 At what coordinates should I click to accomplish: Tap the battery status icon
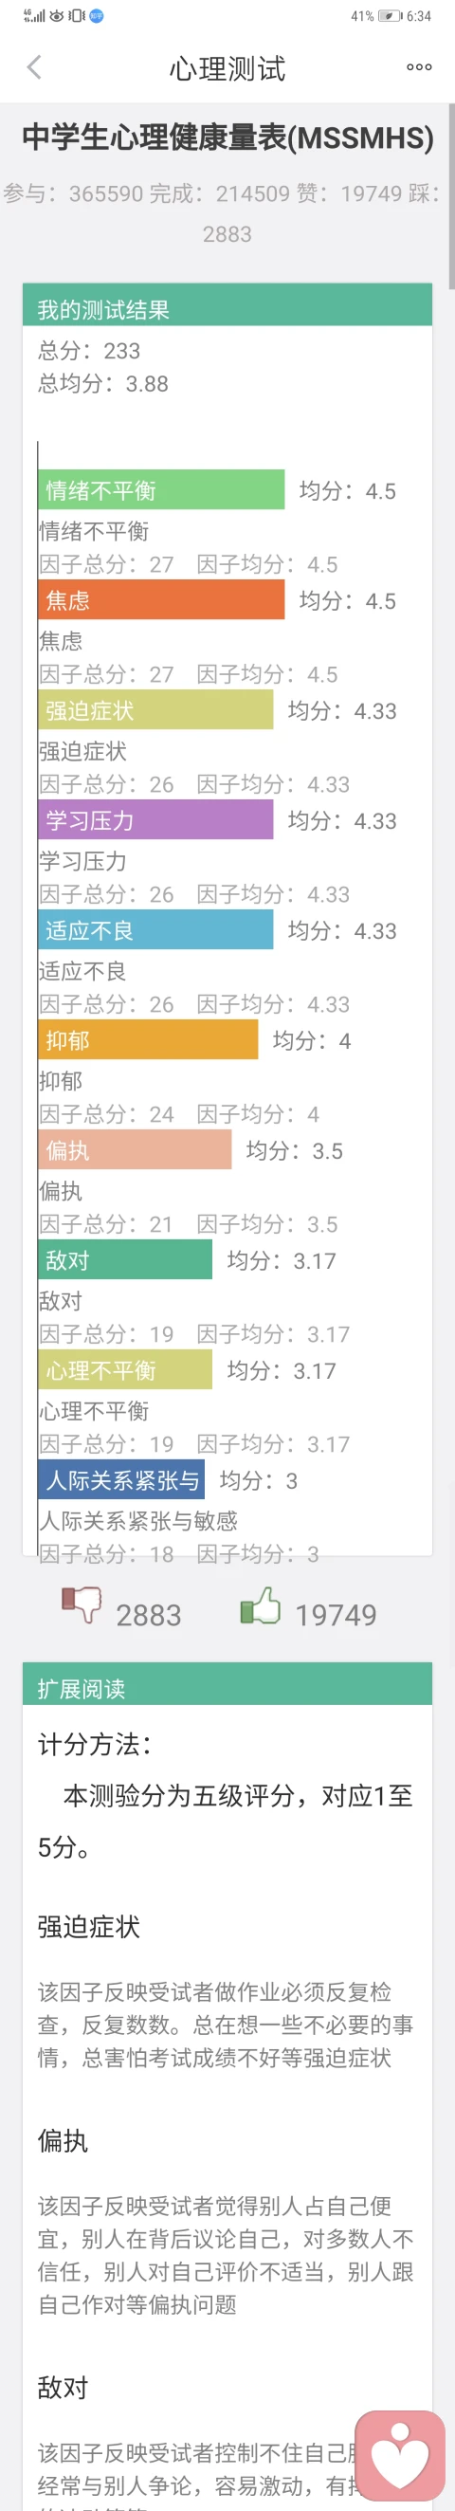[x=390, y=16]
